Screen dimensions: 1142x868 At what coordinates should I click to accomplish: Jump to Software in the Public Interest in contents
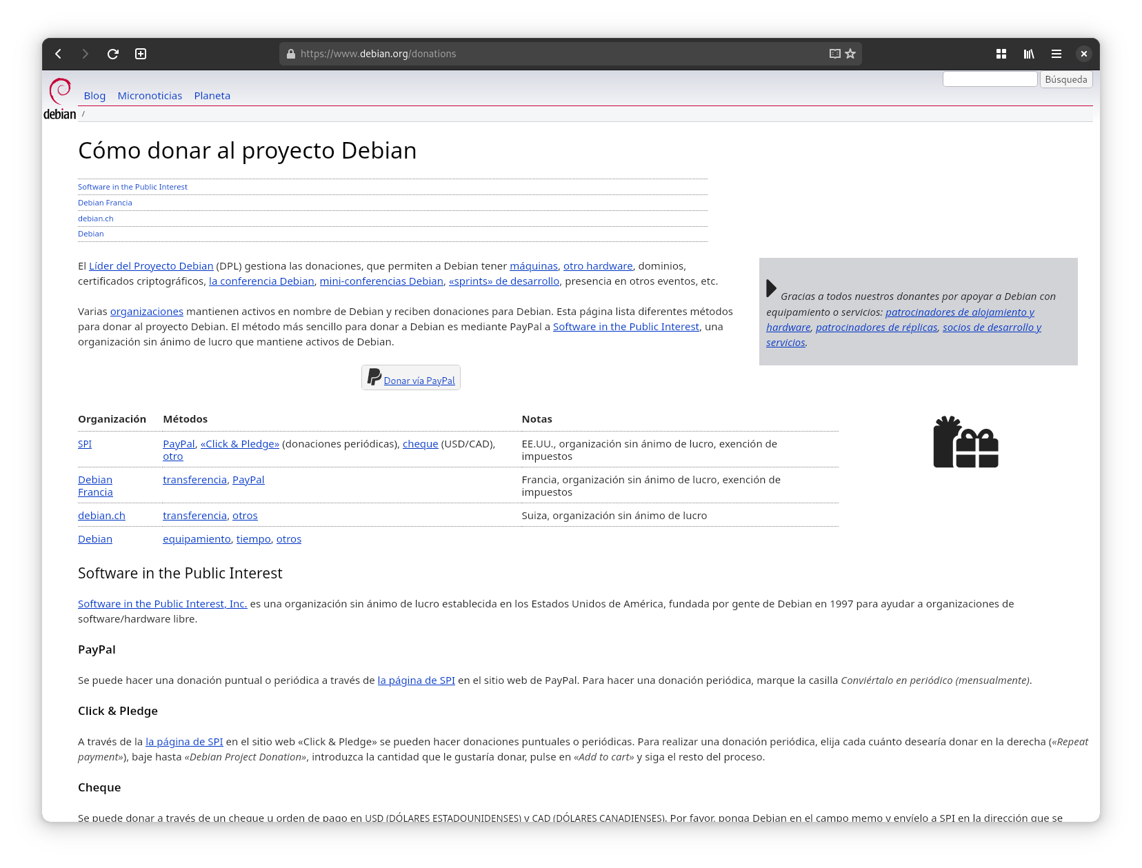tap(132, 187)
